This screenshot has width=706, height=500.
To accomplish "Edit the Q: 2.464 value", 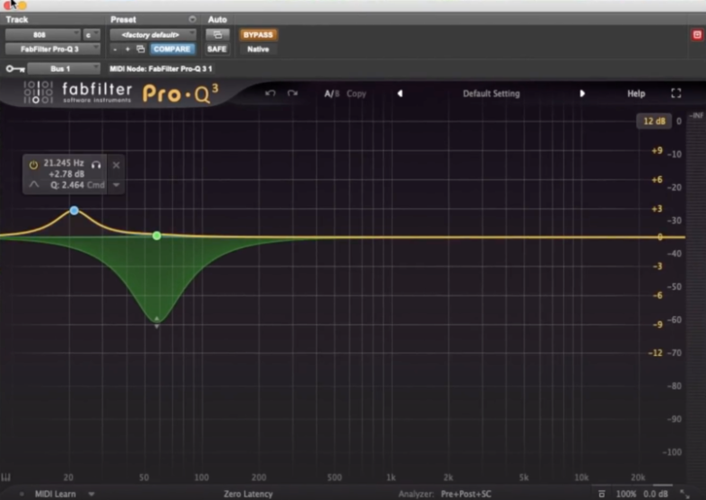I will point(67,185).
